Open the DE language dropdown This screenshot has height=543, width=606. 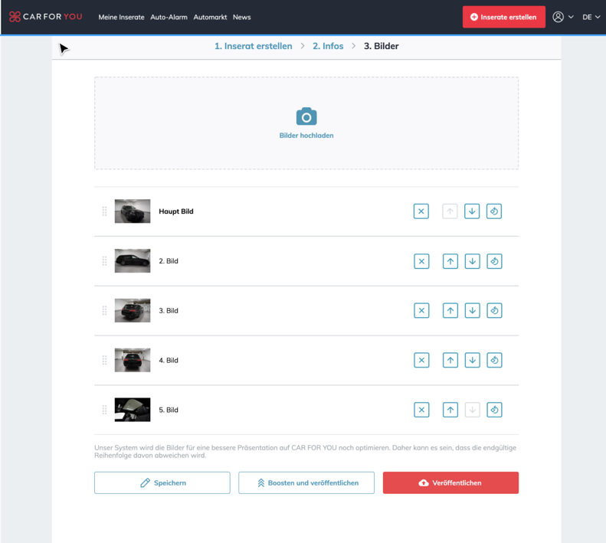[591, 17]
